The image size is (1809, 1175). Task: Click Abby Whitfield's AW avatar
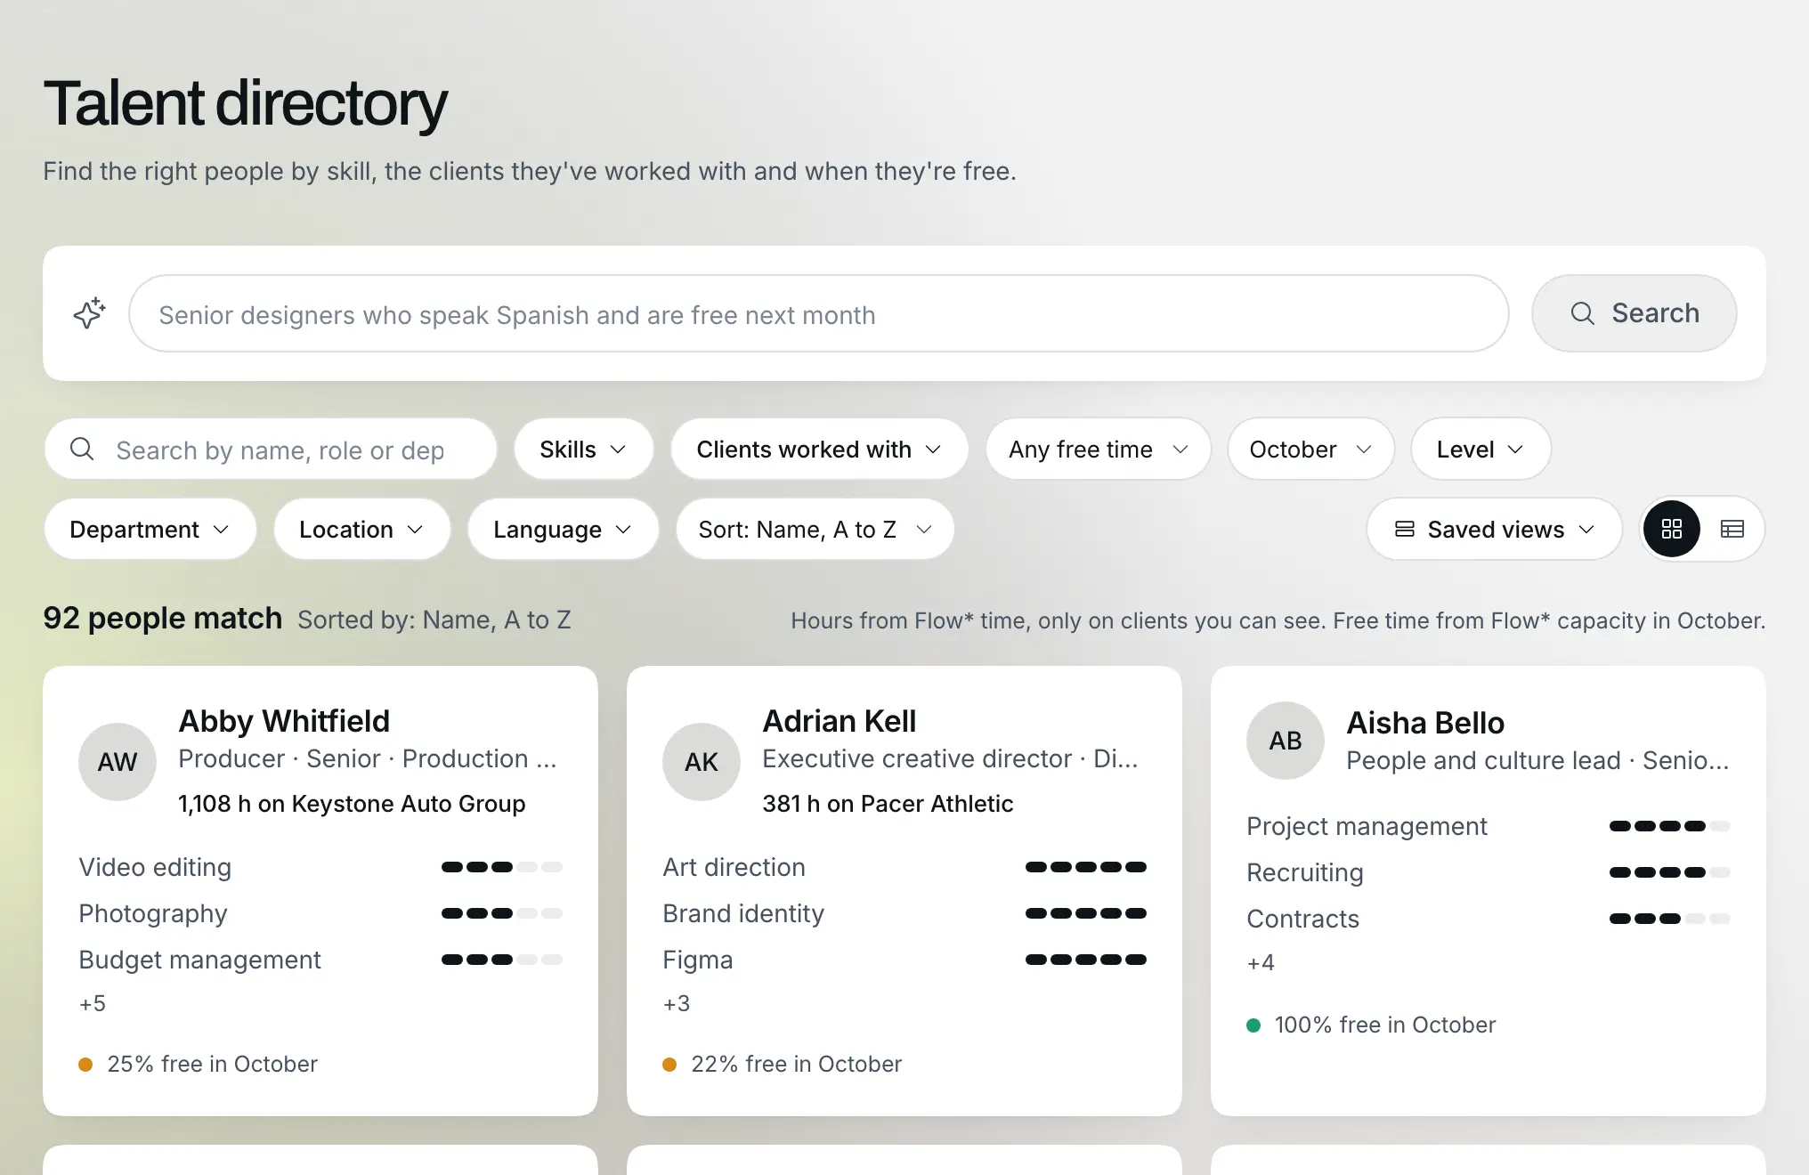click(118, 762)
